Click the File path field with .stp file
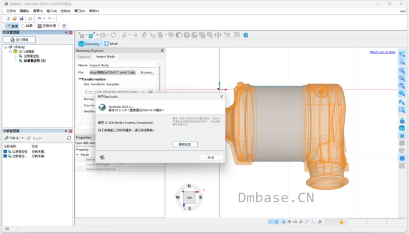This screenshot has width=409, height=234. pyautogui.click(x=112, y=73)
